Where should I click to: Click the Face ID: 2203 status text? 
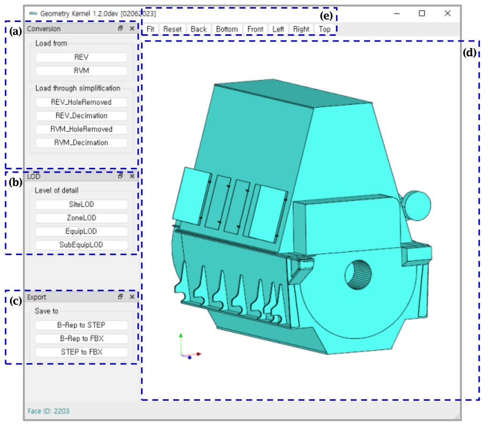[48, 411]
